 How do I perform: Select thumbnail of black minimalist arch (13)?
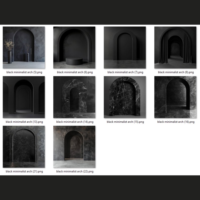click(24, 97)
